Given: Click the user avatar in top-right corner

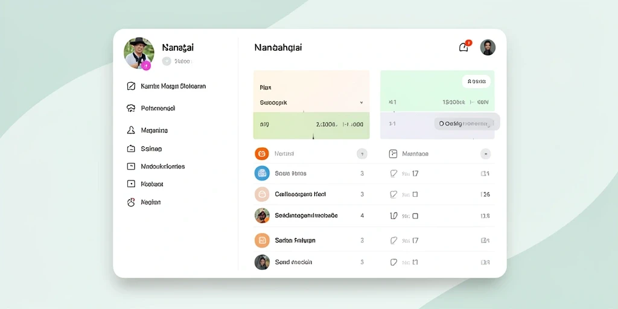Looking at the screenshot, I should 488,47.
